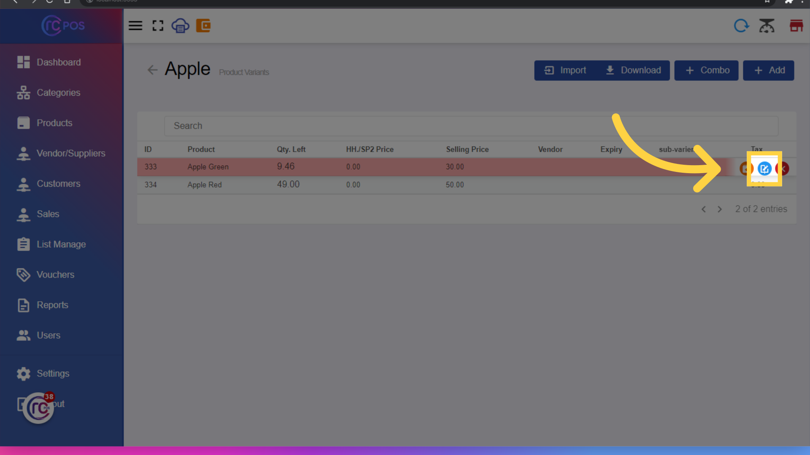Open the floating RC badge with 38 notifications
810x455 pixels.
click(x=38, y=408)
